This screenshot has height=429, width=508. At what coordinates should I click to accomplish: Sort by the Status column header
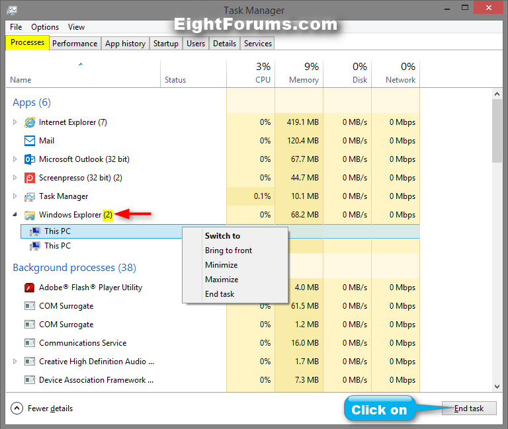coord(193,74)
